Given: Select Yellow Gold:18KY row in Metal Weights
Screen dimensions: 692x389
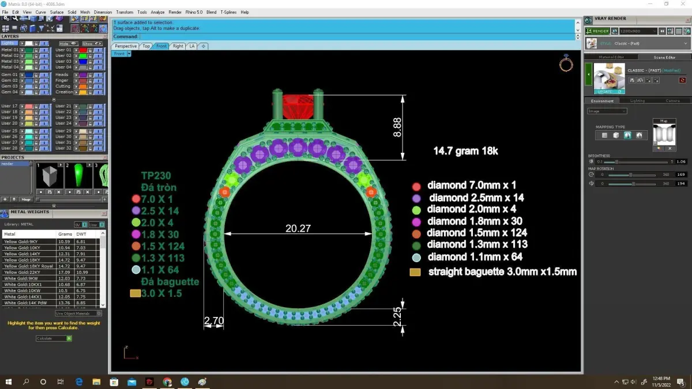Looking at the screenshot, I should pyautogui.click(x=51, y=260).
